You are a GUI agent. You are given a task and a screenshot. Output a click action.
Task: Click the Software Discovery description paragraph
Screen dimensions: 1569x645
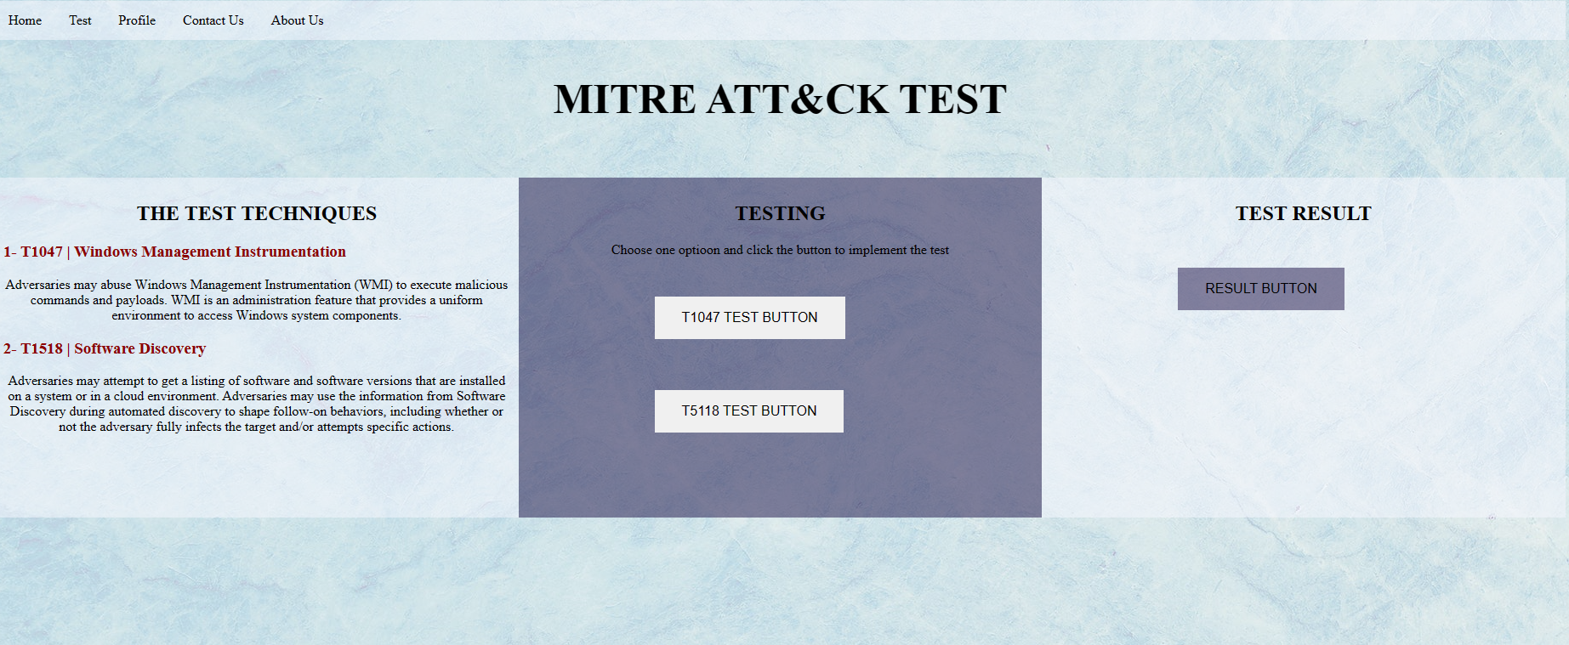(x=257, y=404)
